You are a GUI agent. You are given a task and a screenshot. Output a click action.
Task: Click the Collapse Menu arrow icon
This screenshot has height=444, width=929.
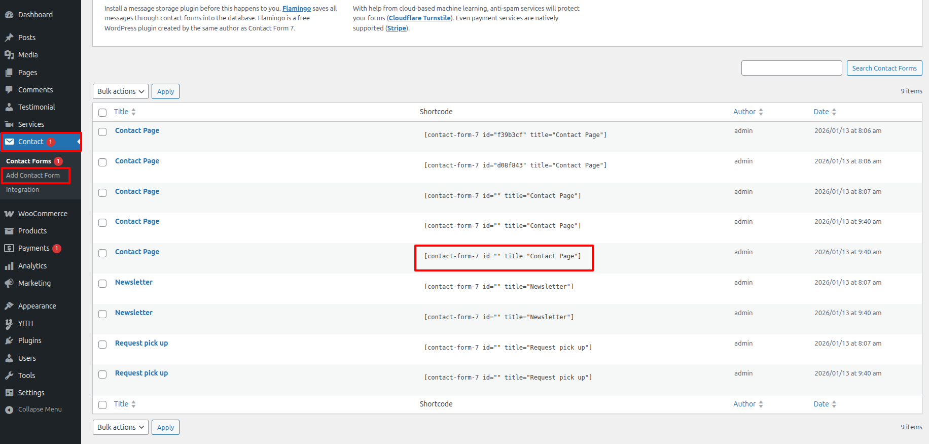(x=9, y=409)
